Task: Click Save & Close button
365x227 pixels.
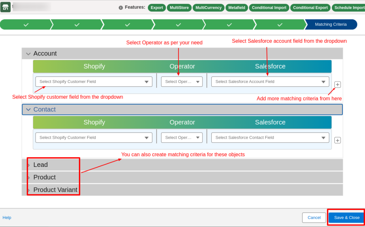Action: [x=347, y=218]
